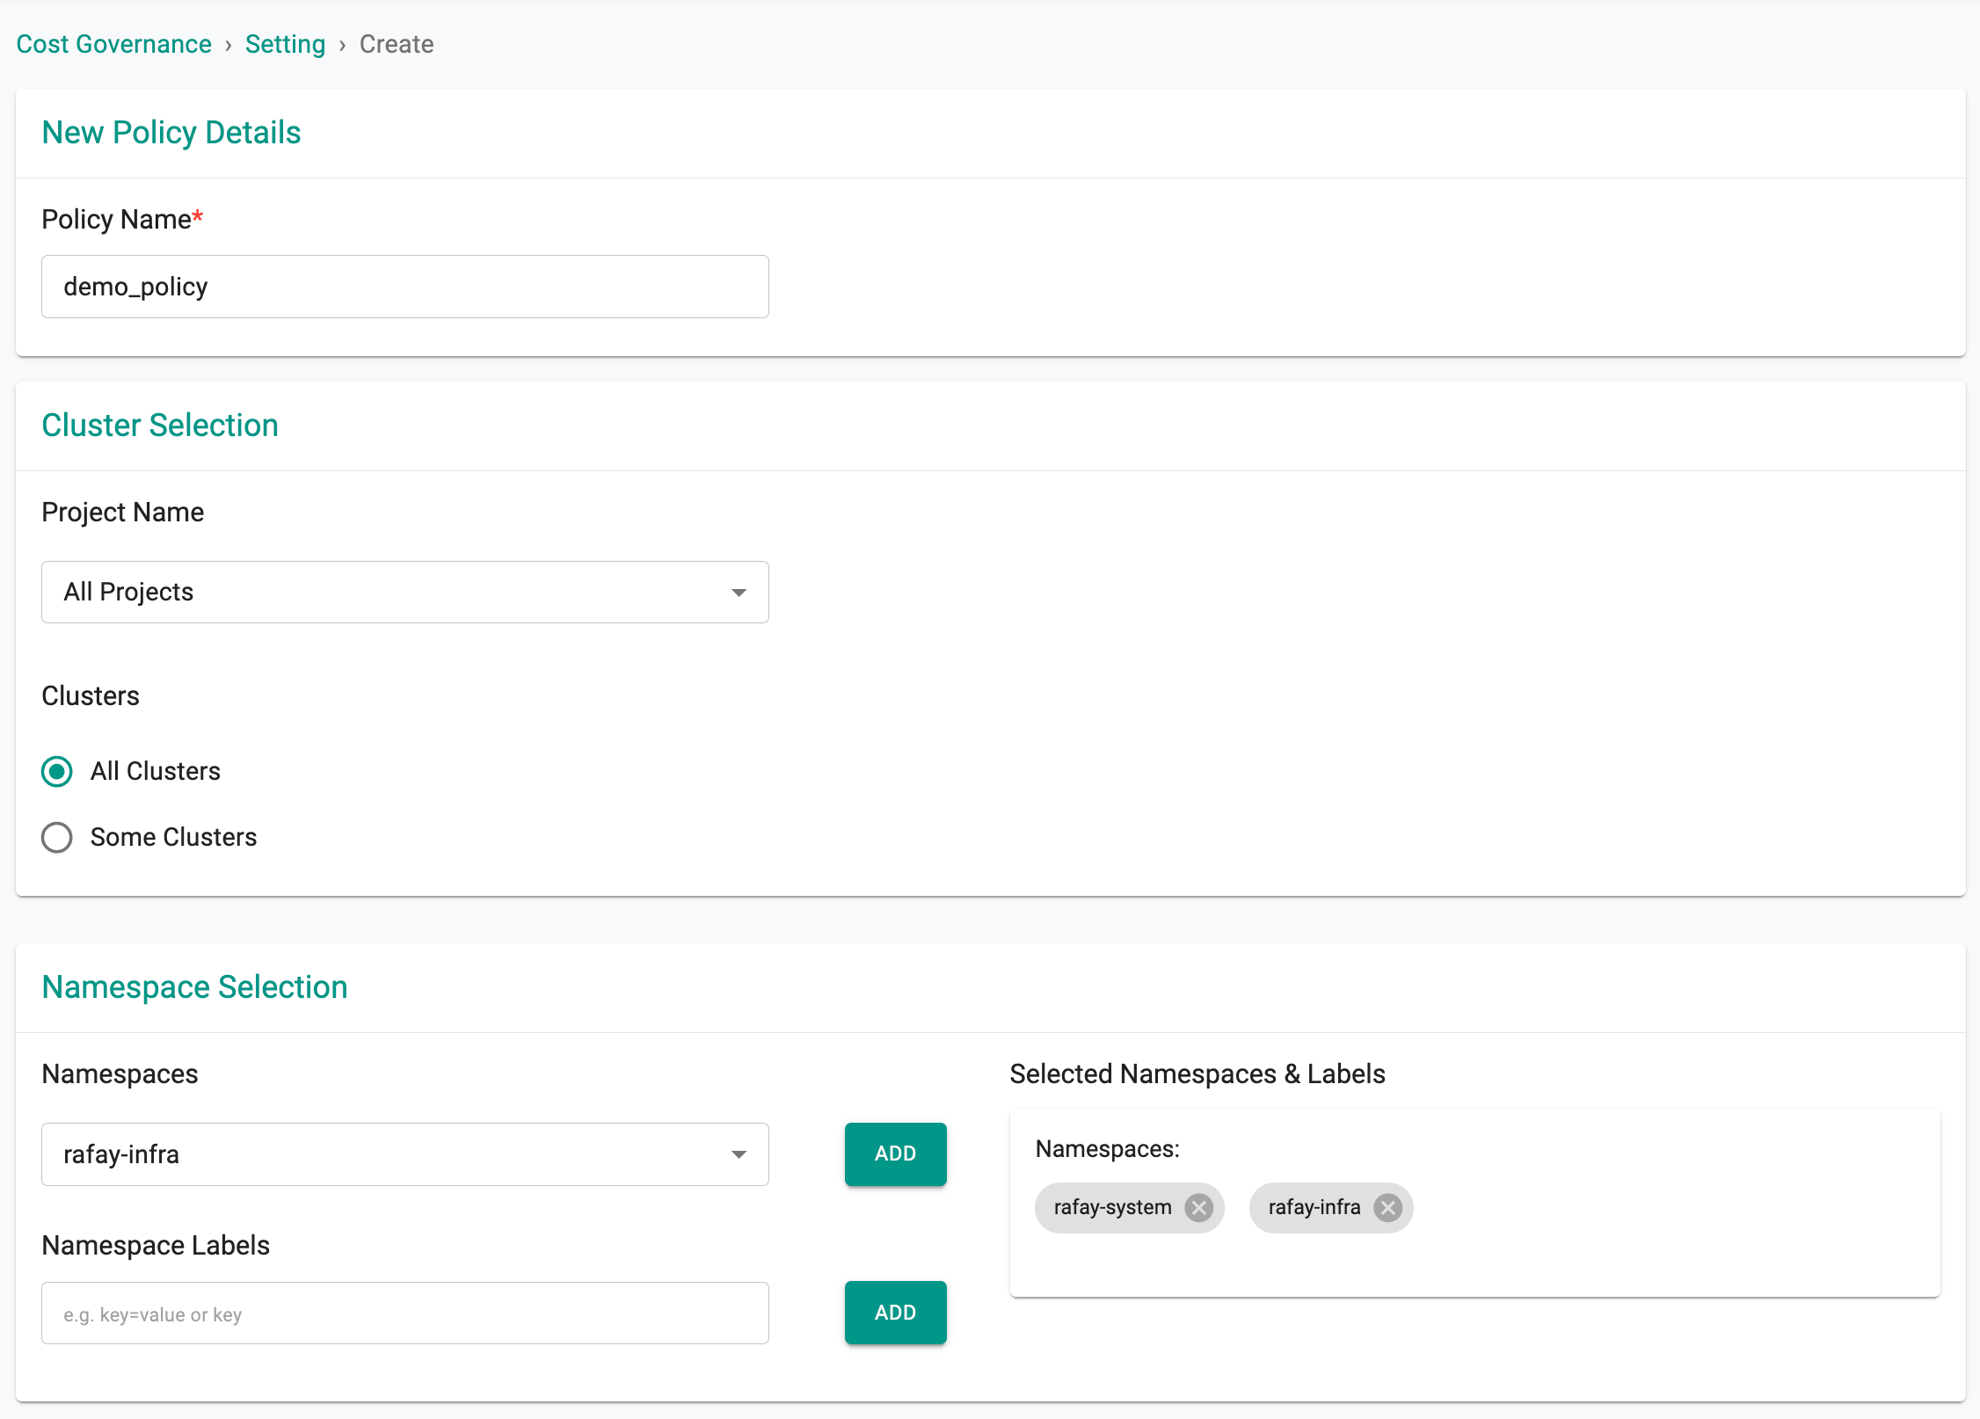Click the ADD button for Namespaces

click(896, 1153)
